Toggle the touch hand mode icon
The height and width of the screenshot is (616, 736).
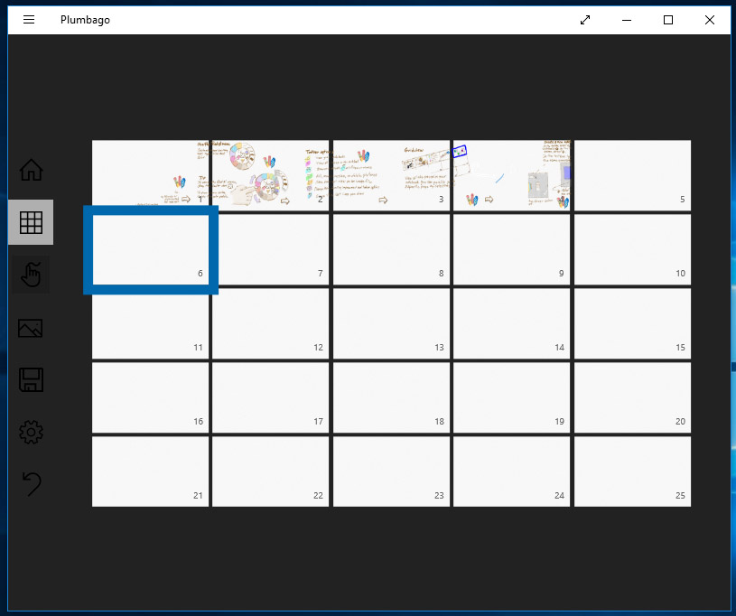click(31, 275)
